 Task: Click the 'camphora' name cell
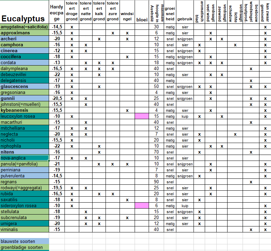[x=25, y=45]
